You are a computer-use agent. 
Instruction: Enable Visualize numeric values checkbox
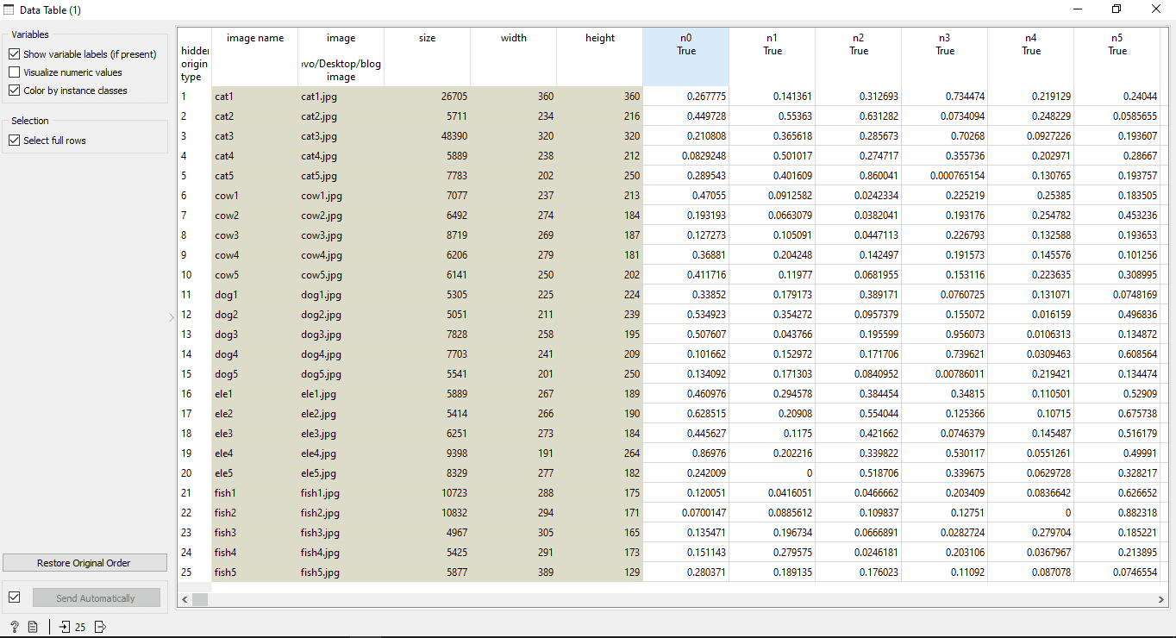(15, 72)
